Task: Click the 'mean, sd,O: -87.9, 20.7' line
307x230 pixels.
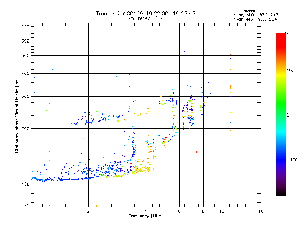Action: point(256,15)
